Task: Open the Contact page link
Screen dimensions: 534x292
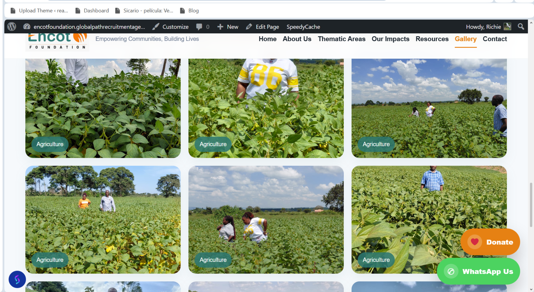Action: pos(495,39)
